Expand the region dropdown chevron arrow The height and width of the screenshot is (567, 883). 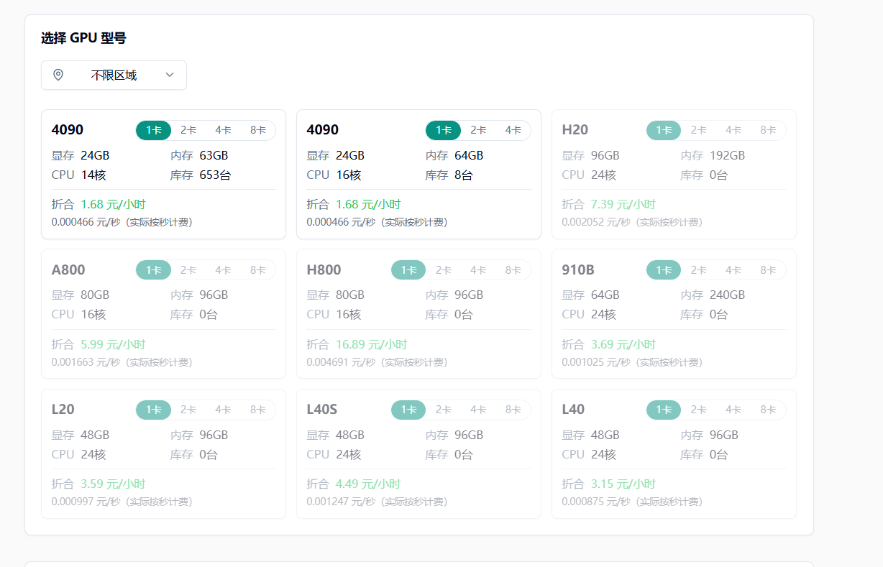point(170,75)
